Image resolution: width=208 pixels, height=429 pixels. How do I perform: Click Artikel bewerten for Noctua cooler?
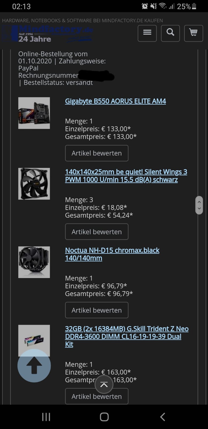tap(97, 310)
